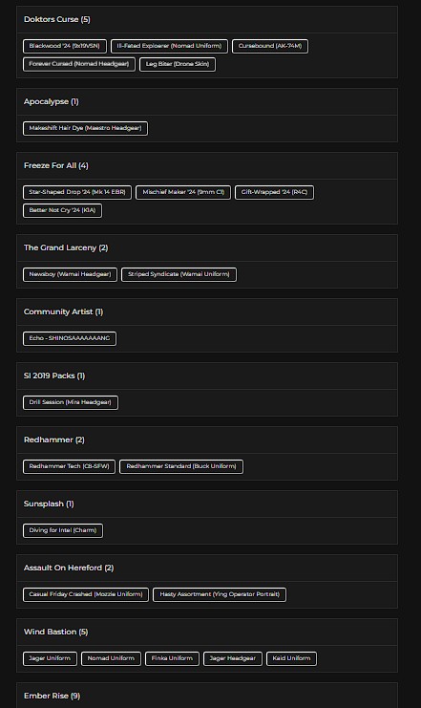This screenshot has width=421, height=708.
Task: Select the Blackwood '24 tag
Action: [x=65, y=46]
